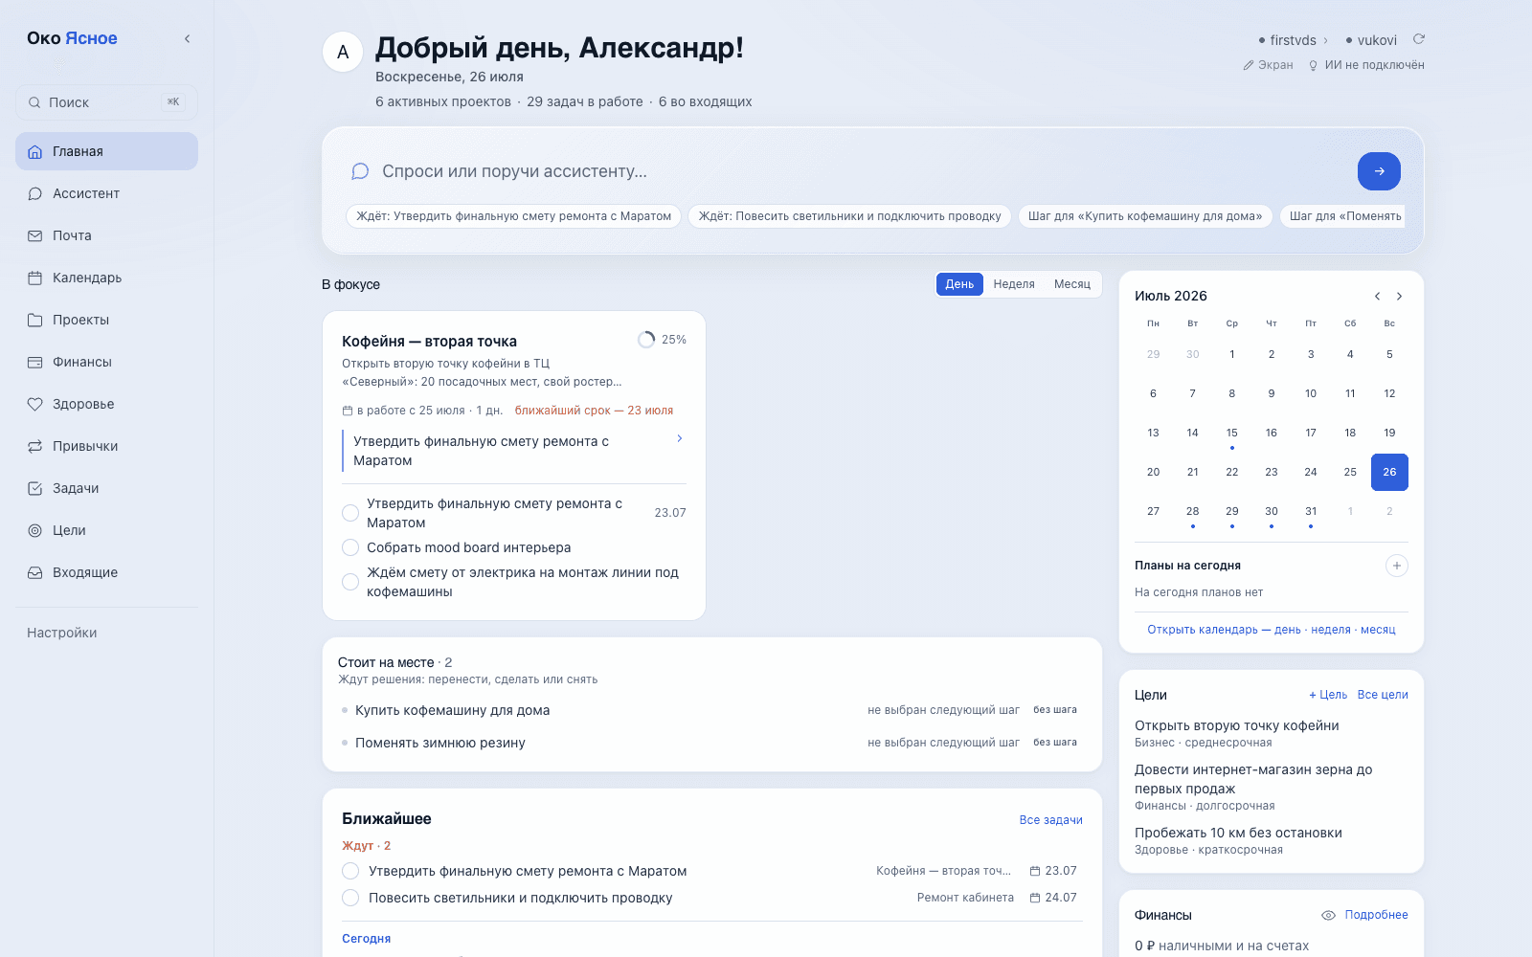Switch focus view to Неделя
The image size is (1532, 957).
(x=1014, y=284)
